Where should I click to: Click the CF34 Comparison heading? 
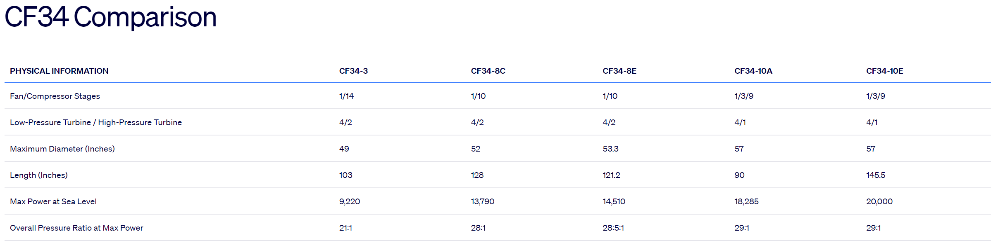point(110,17)
